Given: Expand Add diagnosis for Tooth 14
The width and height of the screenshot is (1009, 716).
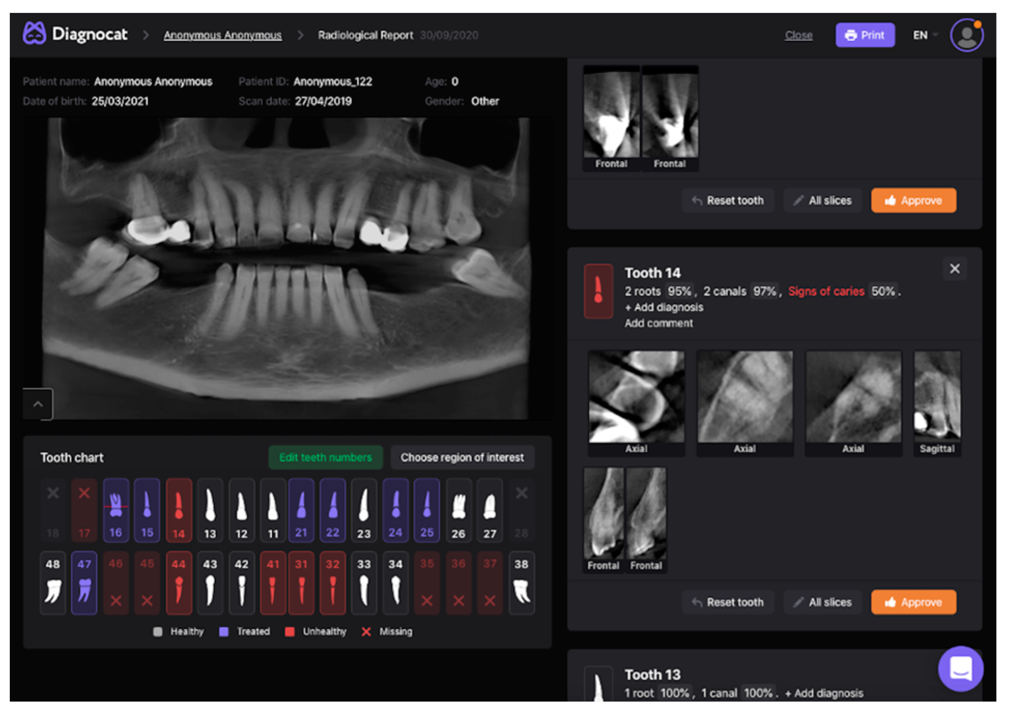Looking at the screenshot, I should 664,308.
